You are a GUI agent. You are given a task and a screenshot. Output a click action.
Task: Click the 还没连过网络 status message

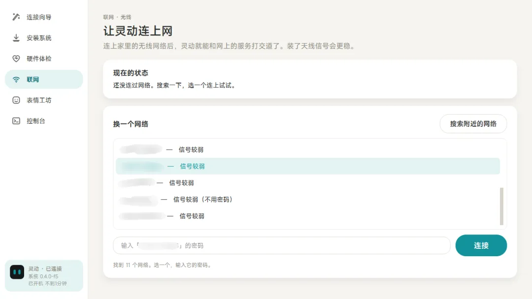click(x=174, y=86)
